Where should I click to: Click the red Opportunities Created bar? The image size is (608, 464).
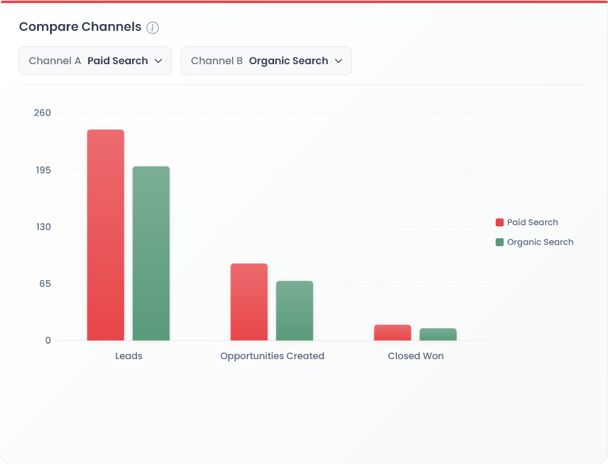pos(249,302)
